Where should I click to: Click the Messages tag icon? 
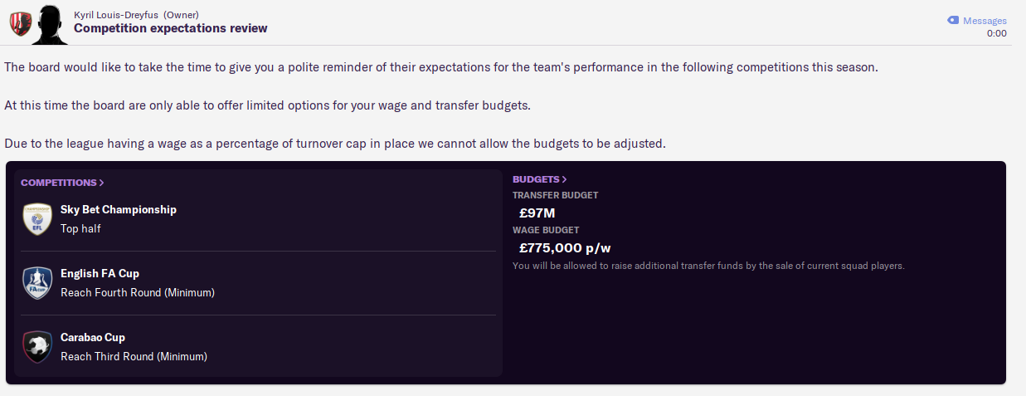[952, 21]
